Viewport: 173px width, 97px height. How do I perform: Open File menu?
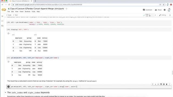9,12
